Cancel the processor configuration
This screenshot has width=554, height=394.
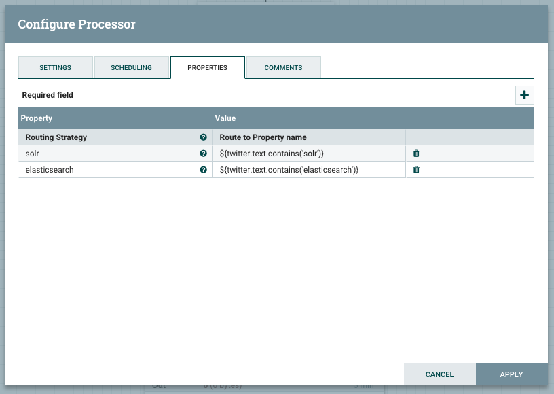click(x=439, y=374)
